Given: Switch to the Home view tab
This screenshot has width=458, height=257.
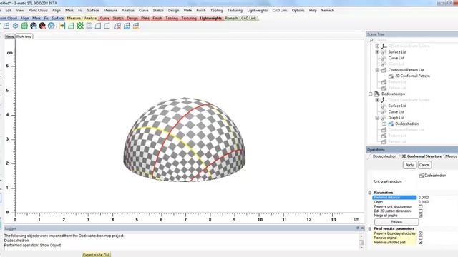Looking at the screenshot, I should tap(9, 36).
